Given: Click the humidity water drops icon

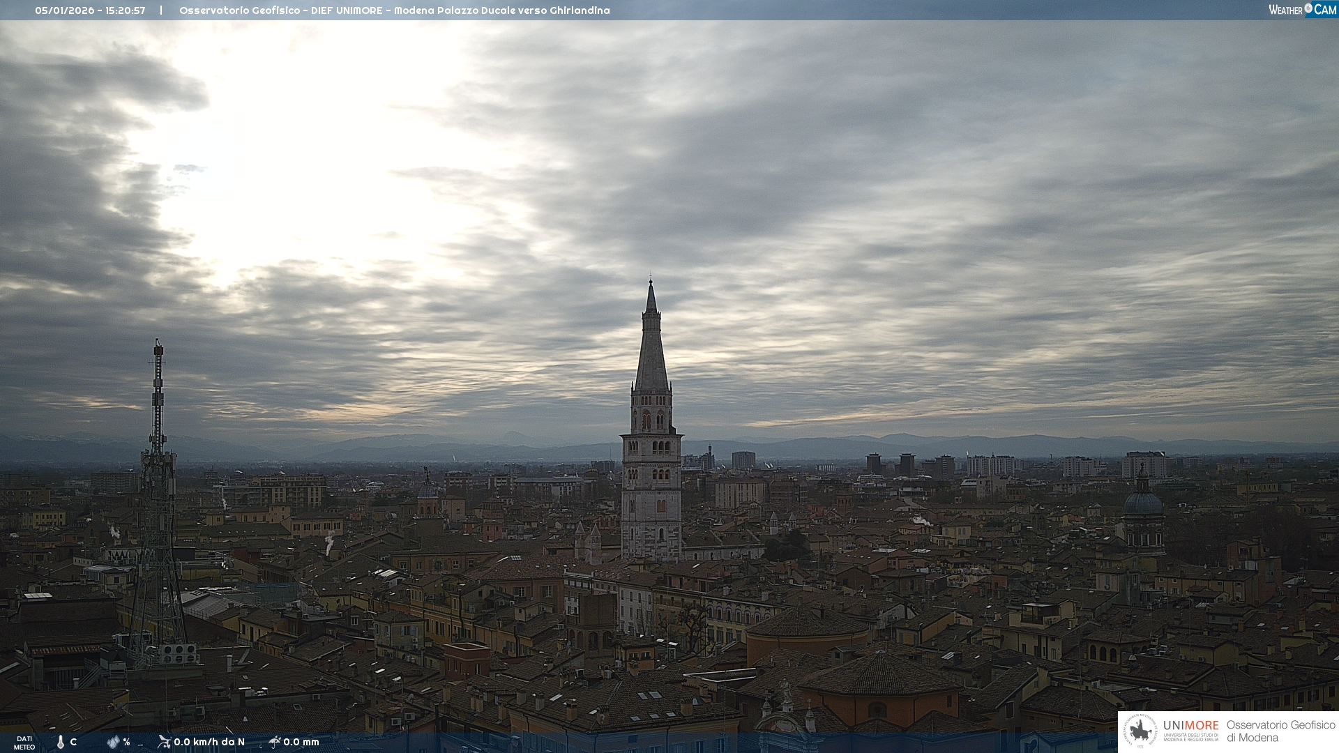Looking at the screenshot, I should pyautogui.click(x=113, y=742).
